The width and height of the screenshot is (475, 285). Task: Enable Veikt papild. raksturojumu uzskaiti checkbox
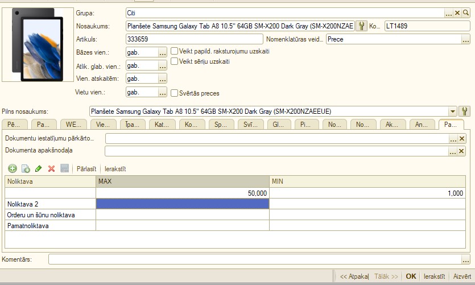click(x=175, y=51)
